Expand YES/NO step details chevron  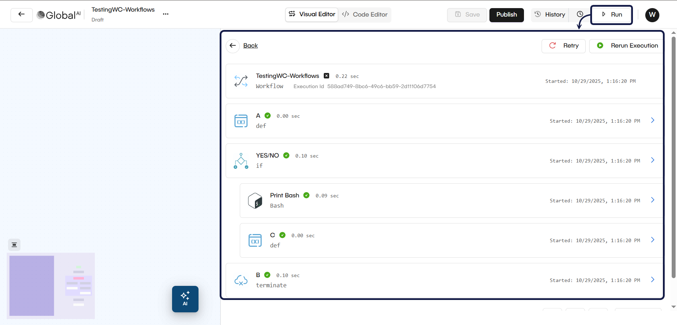pos(653,160)
